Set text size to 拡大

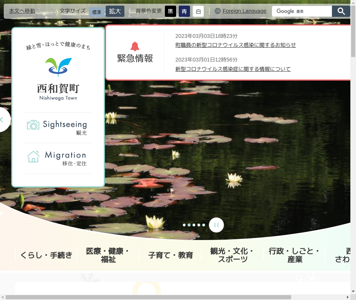(x=115, y=11)
